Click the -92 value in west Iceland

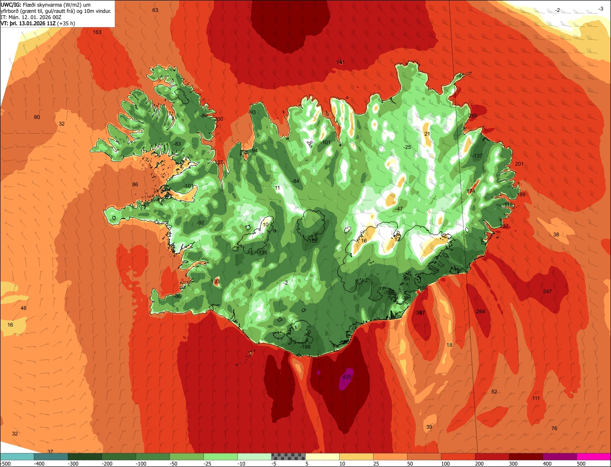(200, 223)
